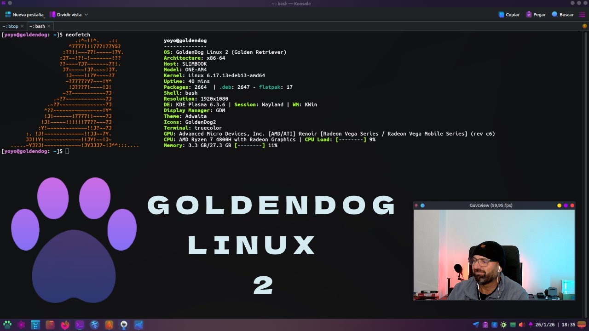Open the orange 'A' app in taskbar
The image size is (589, 331).
109,325
